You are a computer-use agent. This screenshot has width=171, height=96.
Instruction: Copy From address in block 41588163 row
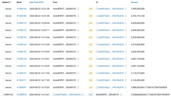(x=78, y=37)
